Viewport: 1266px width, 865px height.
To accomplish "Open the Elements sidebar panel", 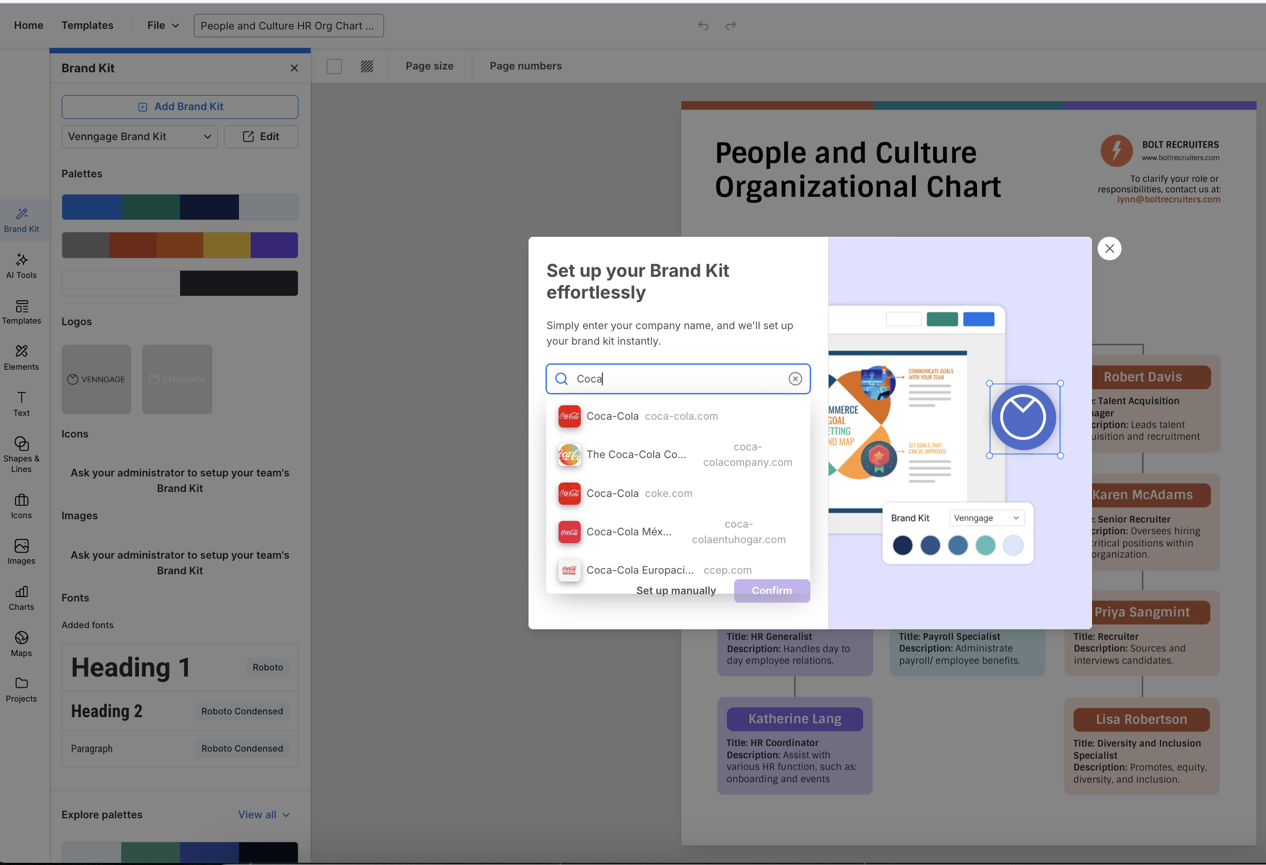I will (x=21, y=357).
